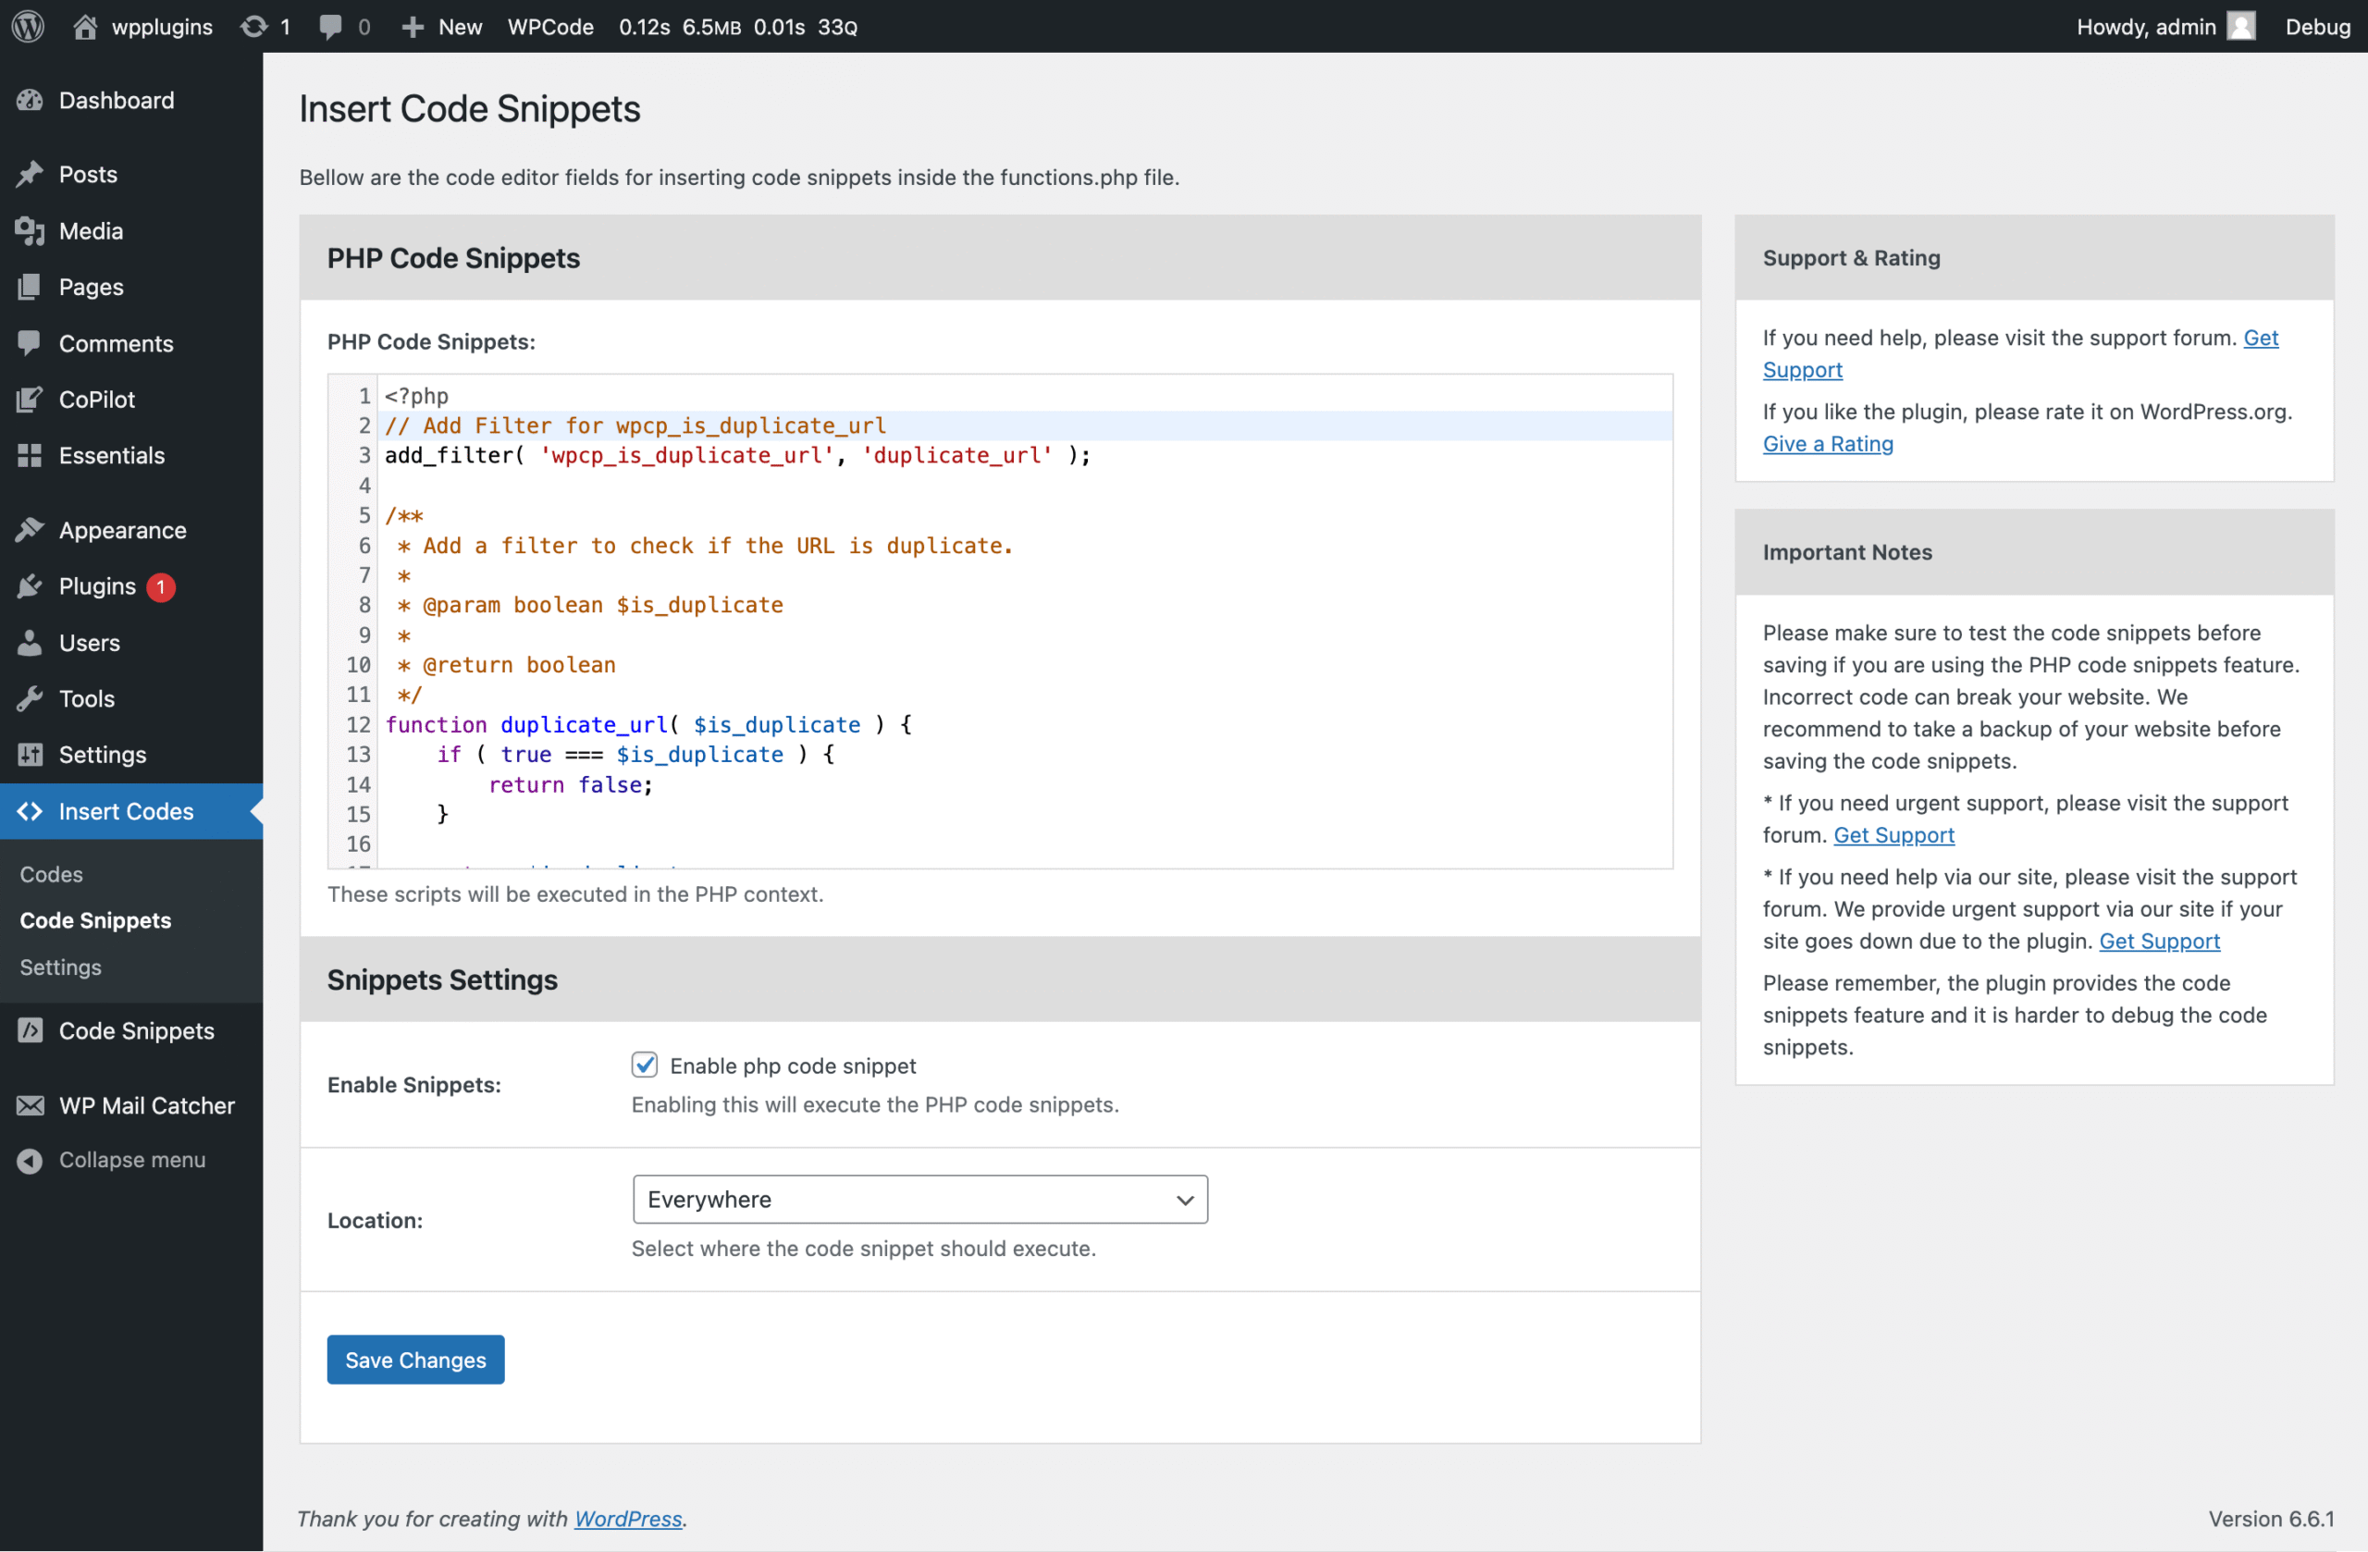
Task: Click the CoPilot edit icon
Action: 30,399
